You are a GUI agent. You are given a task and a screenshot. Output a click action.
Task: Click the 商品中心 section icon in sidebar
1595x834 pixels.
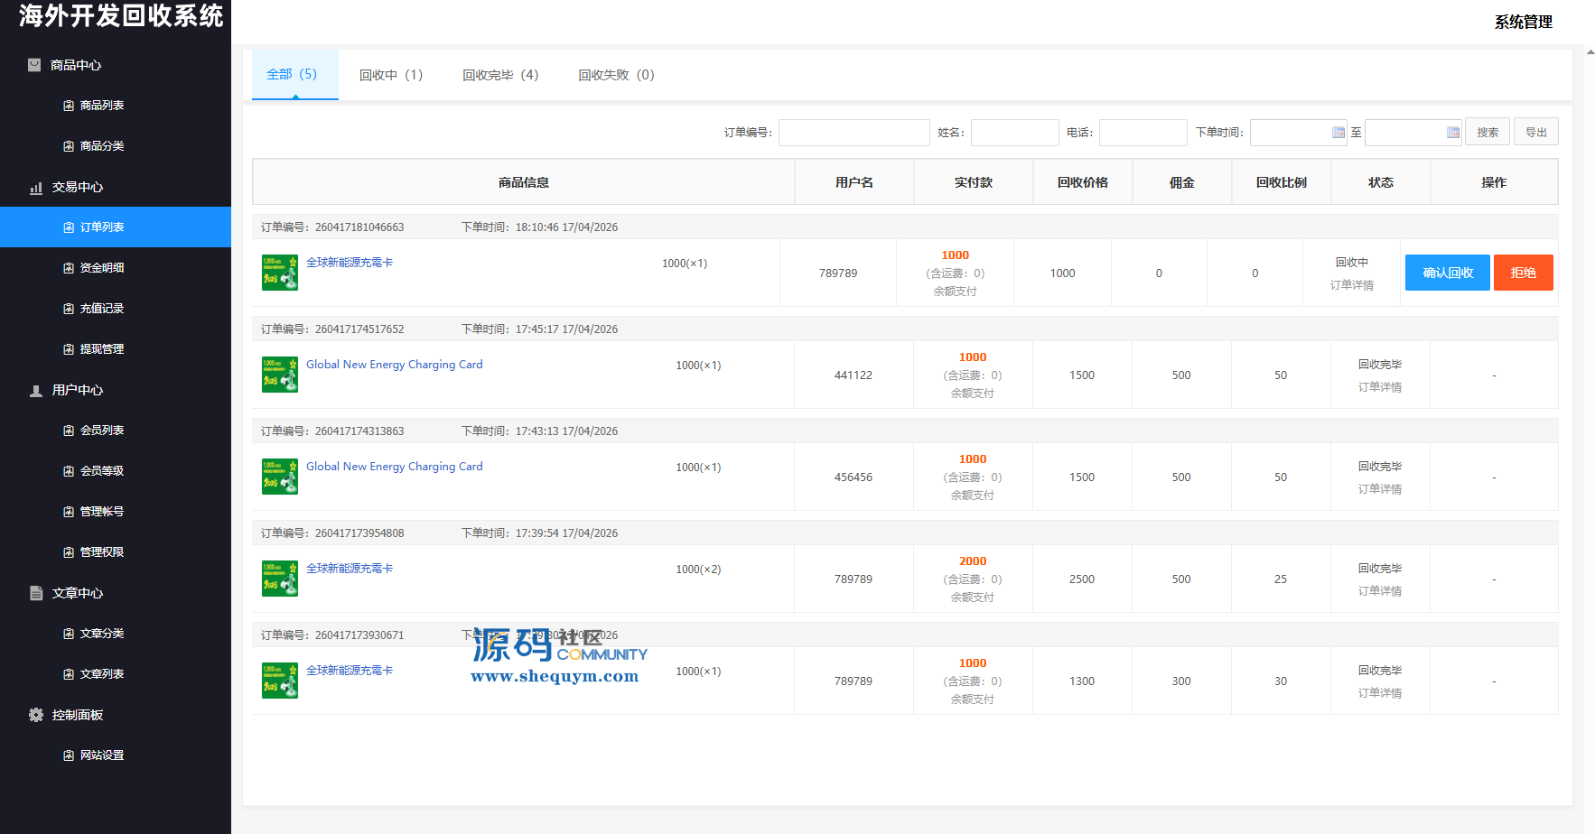point(34,65)
